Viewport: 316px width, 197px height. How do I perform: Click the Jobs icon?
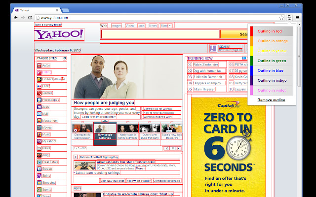tap(39, 107)
